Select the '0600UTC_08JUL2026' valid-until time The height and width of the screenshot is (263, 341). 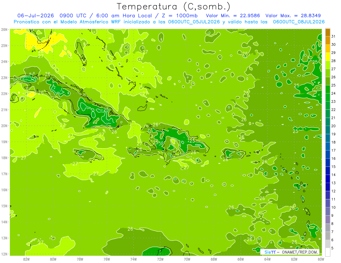299,22
